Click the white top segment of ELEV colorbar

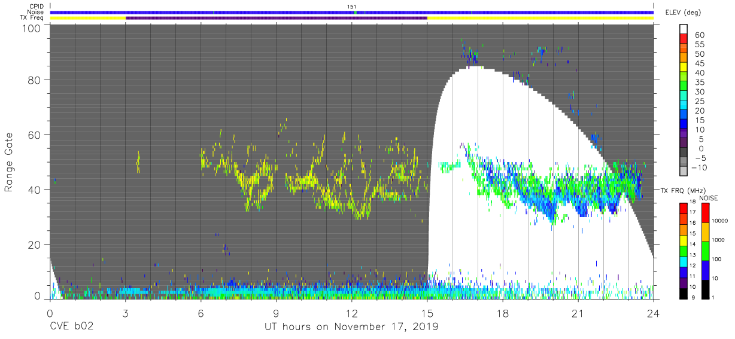(684, 29)
